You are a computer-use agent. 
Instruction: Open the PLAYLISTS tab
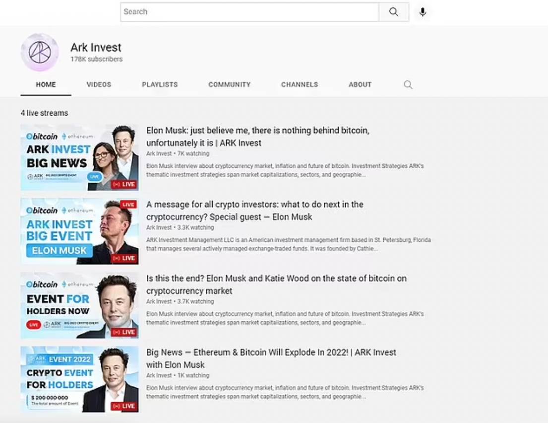160,84
